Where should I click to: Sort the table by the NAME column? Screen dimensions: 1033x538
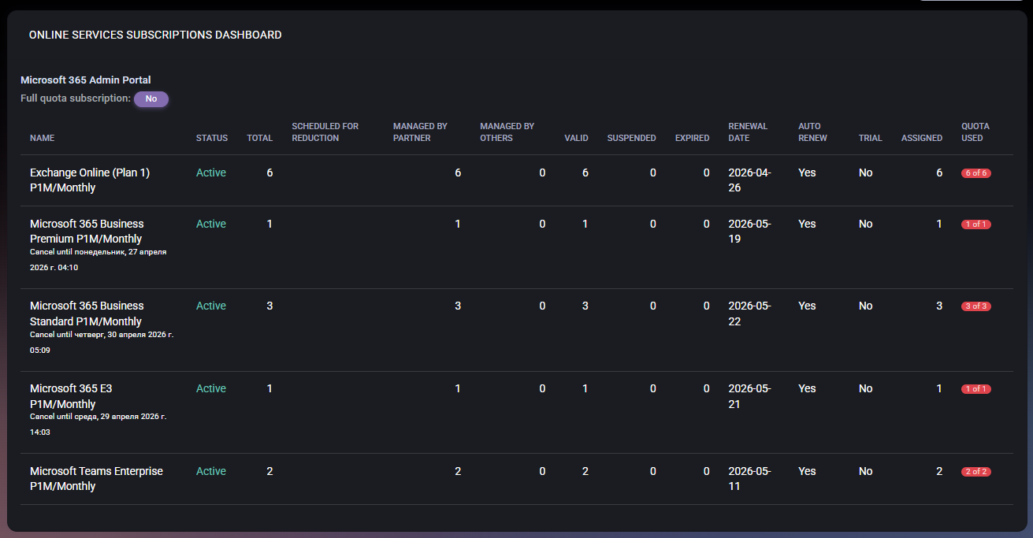pyautogui.click(x=42, y=138)
